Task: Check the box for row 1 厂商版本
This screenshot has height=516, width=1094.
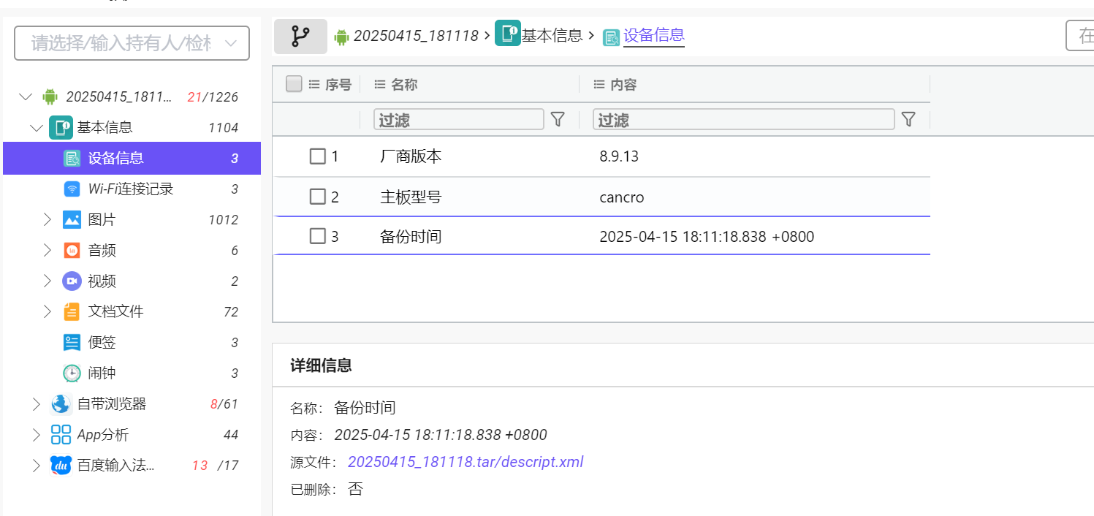Action: point(317,156)
